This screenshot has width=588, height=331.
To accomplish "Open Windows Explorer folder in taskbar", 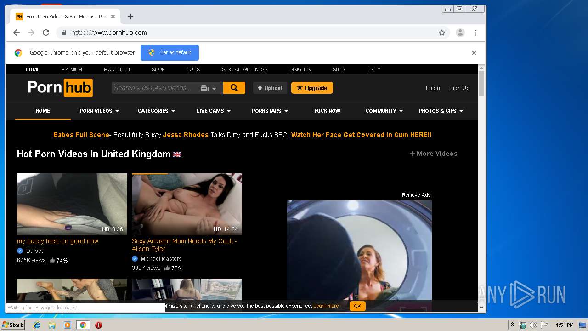I will 52,325.
